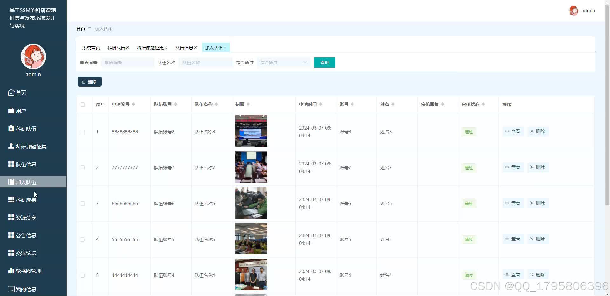This screenshot has width=610, height=296.
Task: Click the briefcase icon beside 用户
Action: [x=11, y=111]
